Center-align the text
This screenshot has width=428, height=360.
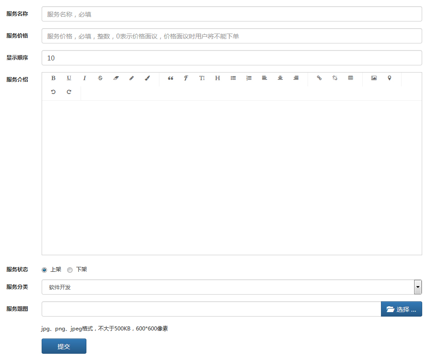pyautogui.click(x=280, y=78)
